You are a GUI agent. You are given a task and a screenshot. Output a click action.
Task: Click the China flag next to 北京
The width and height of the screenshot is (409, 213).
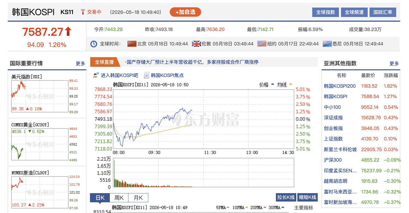132,44
